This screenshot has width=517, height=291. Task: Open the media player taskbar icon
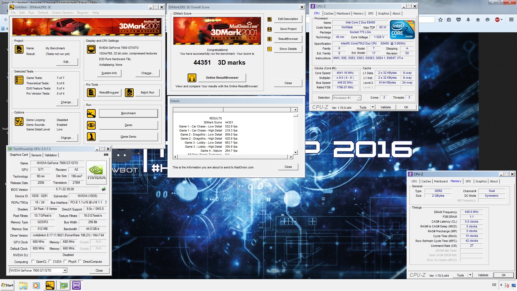tap(36, 285)
